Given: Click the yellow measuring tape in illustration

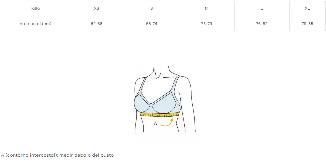Looking at the screenshot, I should [x=160, y=115].
